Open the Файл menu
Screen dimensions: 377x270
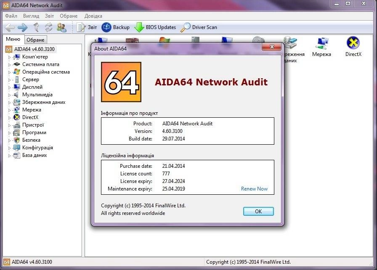pyautogui.click(x=11, y=16)
